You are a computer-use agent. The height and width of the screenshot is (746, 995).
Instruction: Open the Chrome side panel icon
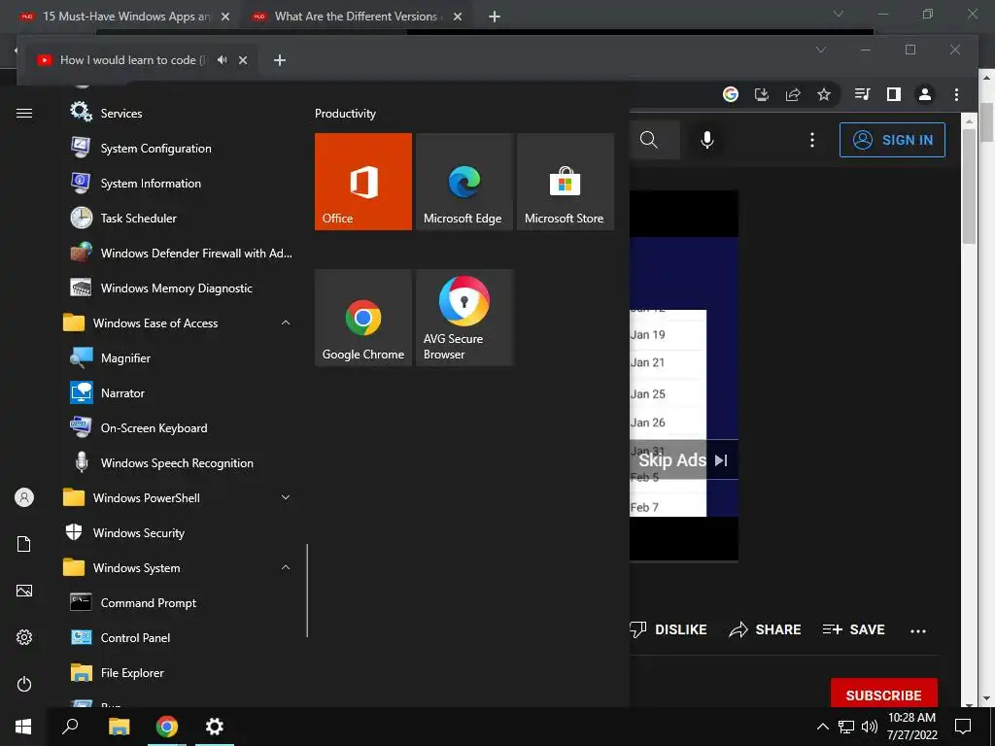tap(894, 94)
